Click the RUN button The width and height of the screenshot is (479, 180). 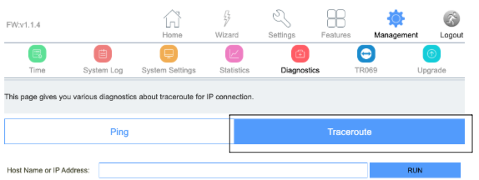pos(415,170)
